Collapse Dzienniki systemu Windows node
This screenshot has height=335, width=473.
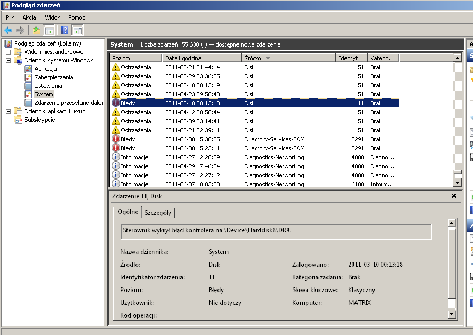coord(8,60)
